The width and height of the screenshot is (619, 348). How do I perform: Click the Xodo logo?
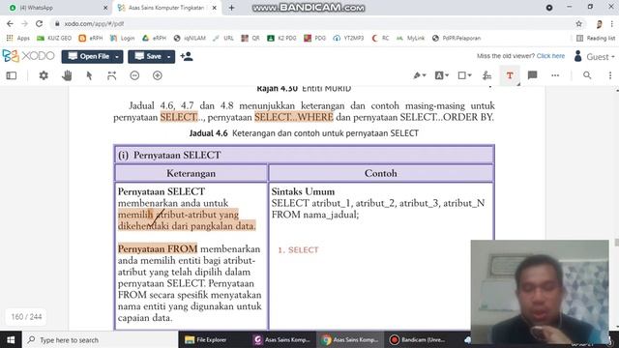click(x=28, y=56)
